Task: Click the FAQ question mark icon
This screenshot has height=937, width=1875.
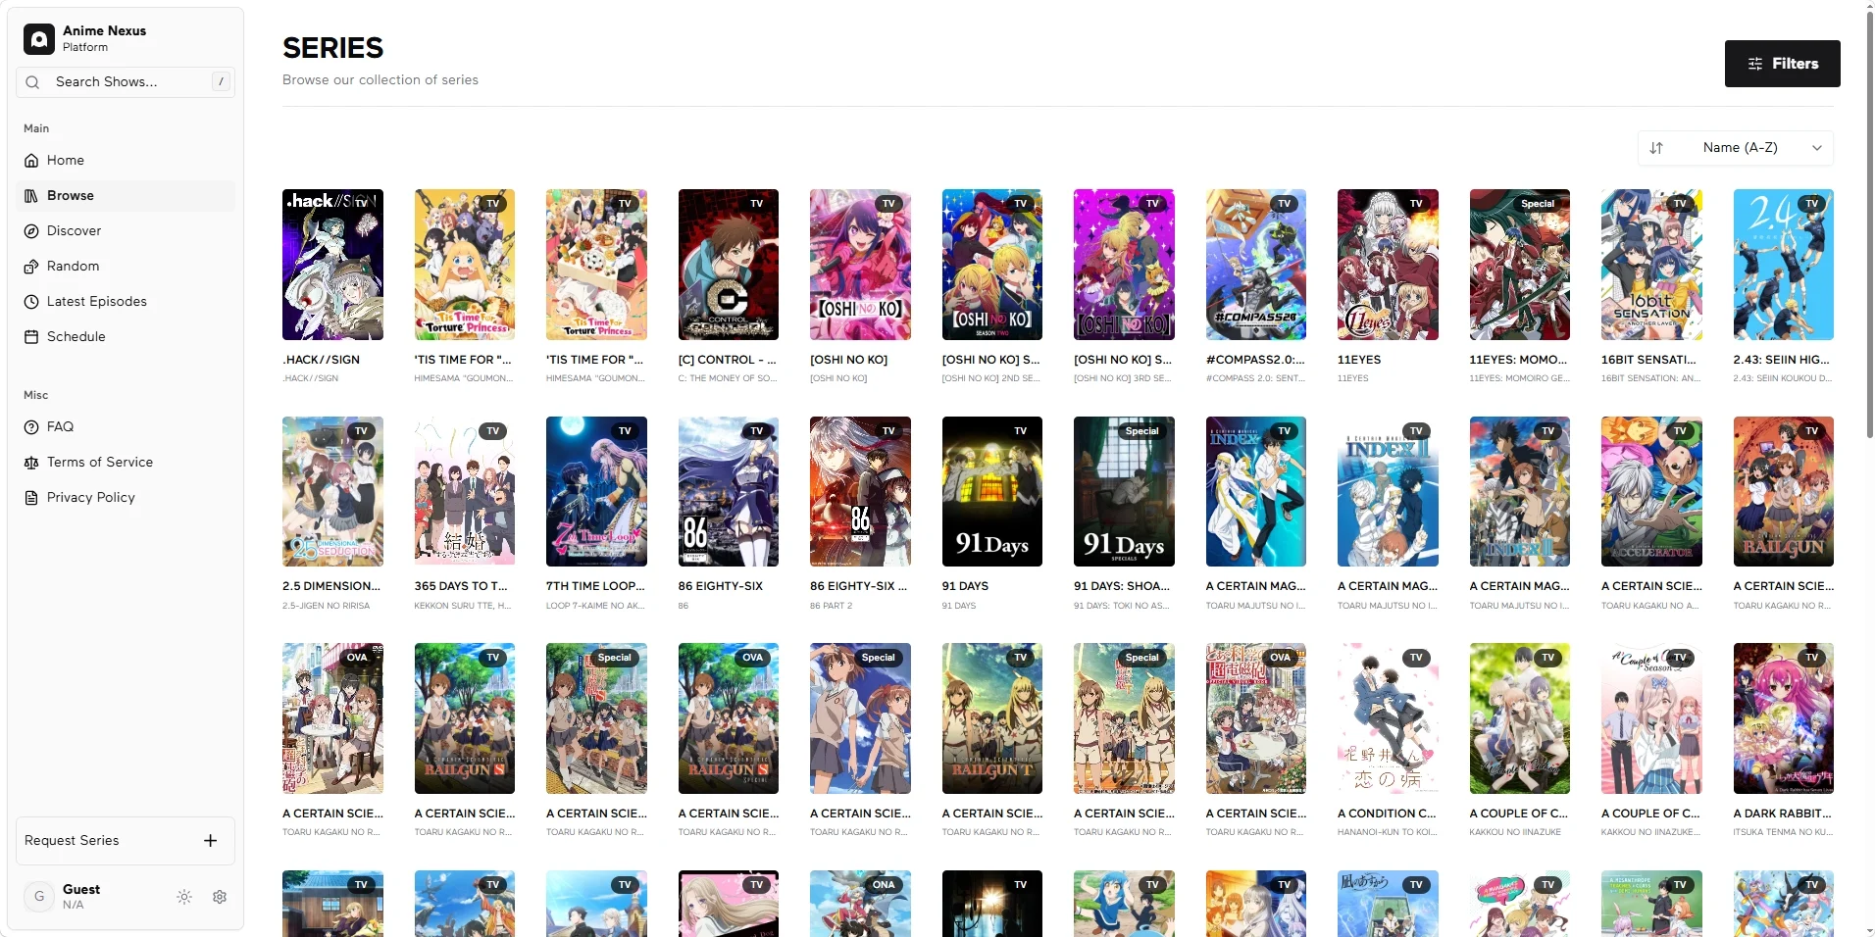Action: (x=31, y=427)
